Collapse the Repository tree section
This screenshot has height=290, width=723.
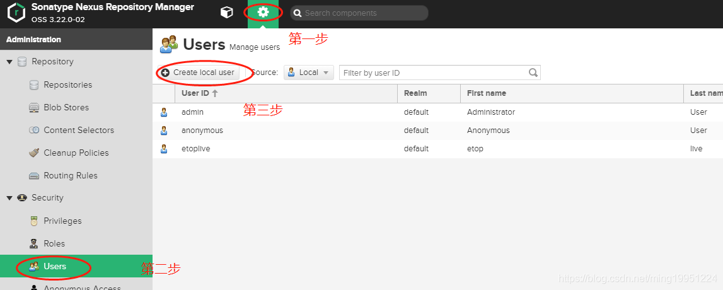[x=9, y=62]
